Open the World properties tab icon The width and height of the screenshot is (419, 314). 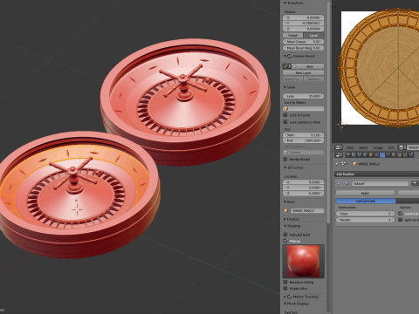(x=365, y=155)
